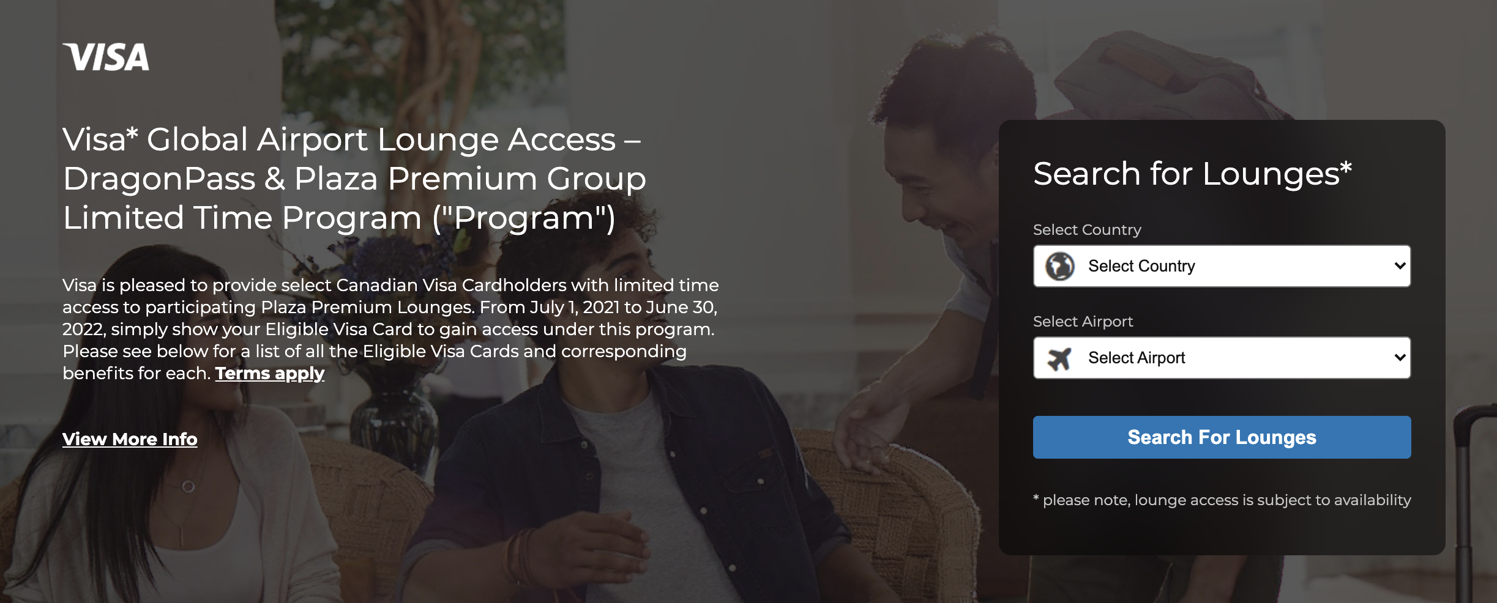1497x603 pixels.
Task: Click the Visa logo
Action: pos(106,57)
